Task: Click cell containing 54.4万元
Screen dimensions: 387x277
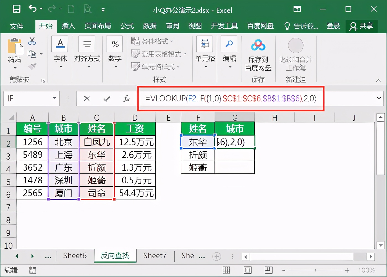Action: tap(135, 193)
